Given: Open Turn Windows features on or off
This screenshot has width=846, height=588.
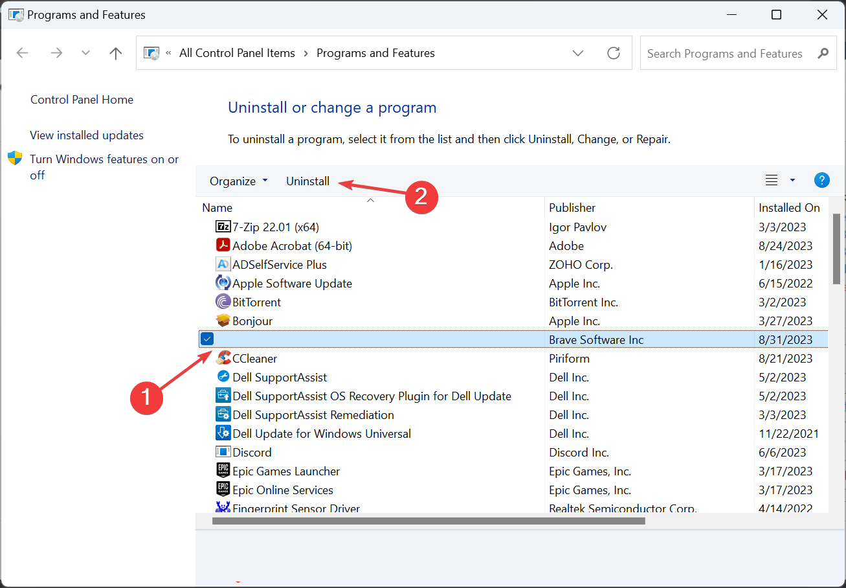Looking at the screenshot, I should [104, 167].
